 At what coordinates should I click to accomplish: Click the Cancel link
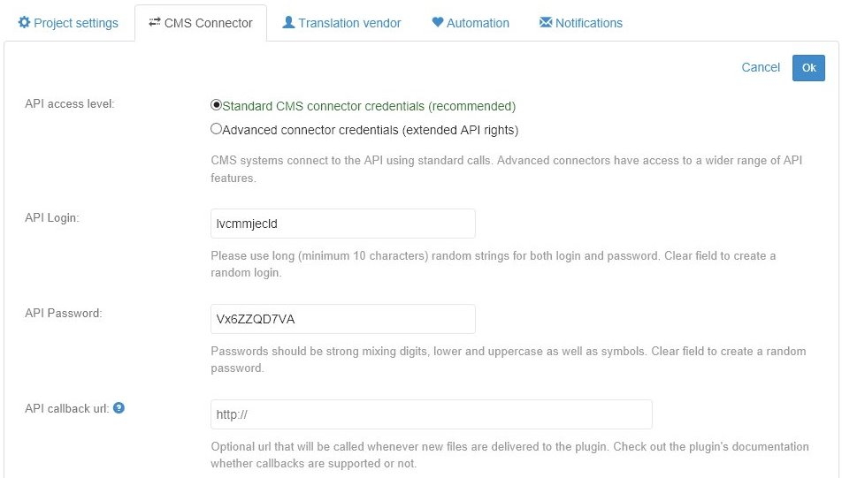coord(761,67)
